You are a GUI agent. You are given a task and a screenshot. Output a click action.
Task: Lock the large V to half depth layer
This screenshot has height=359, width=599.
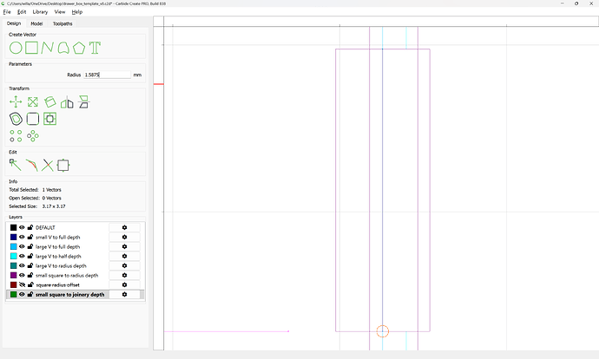[x=30, y=256]
